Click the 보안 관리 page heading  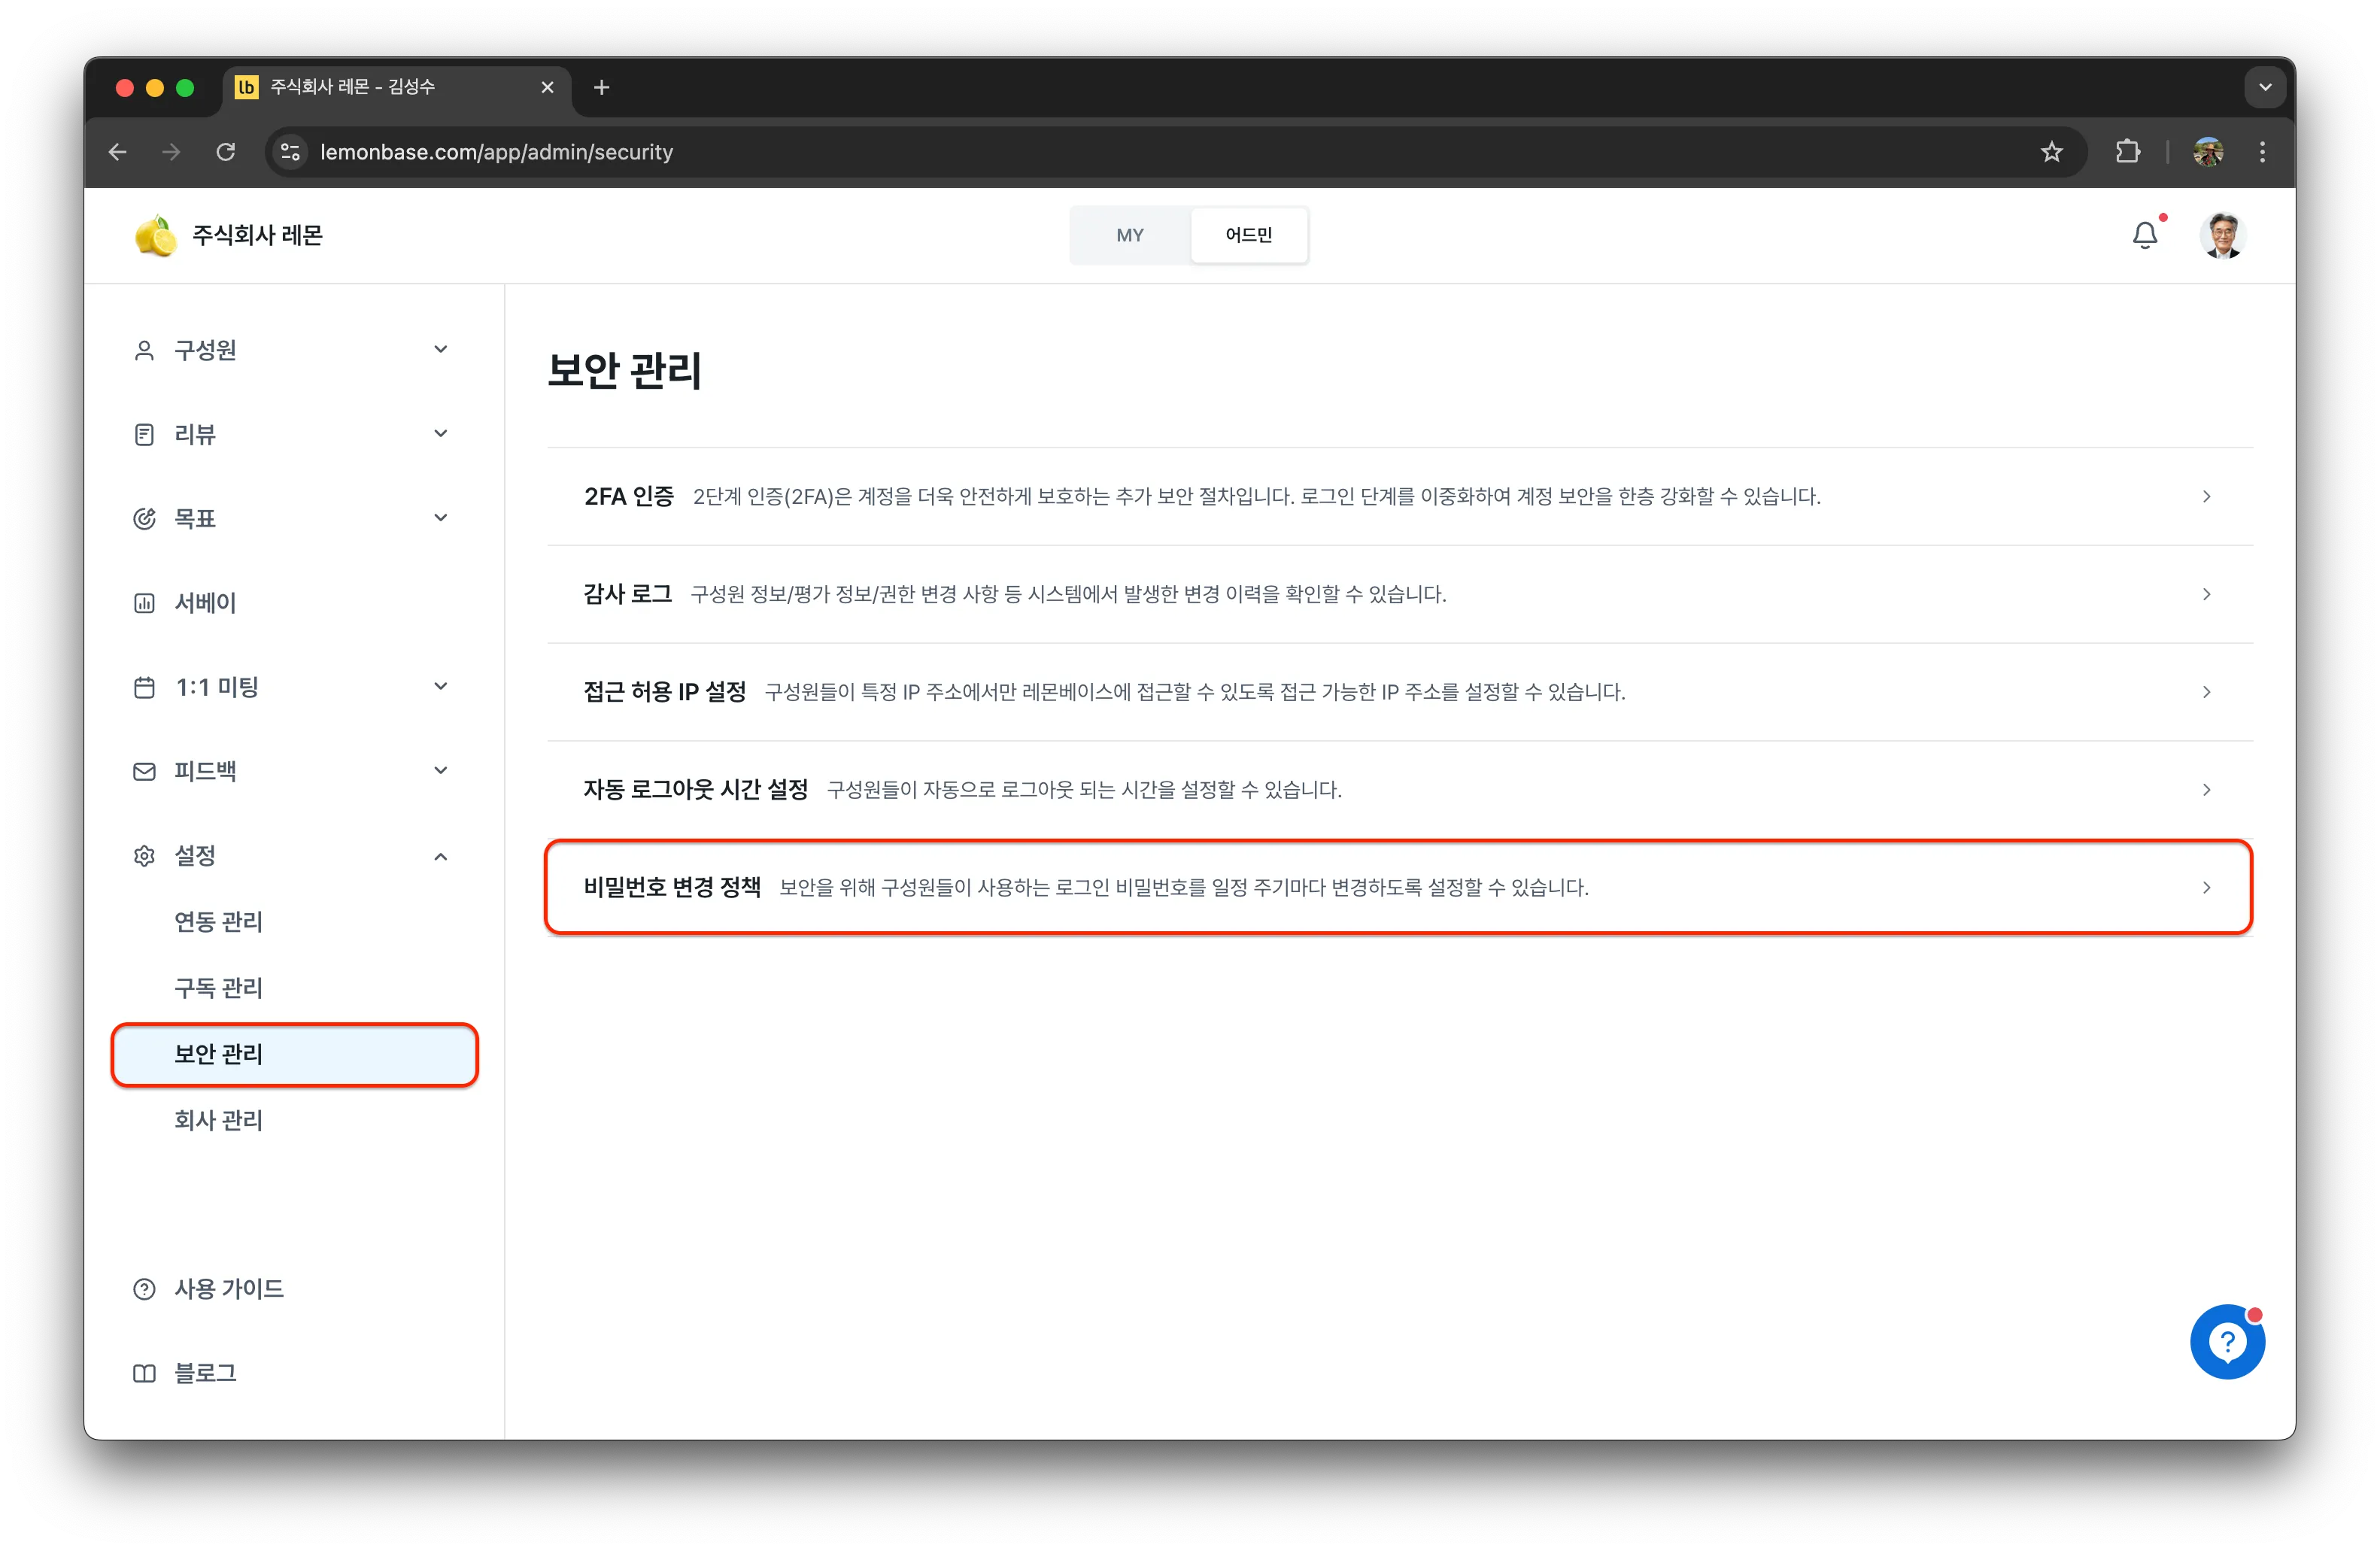pyautogui.click(x=625, y=371)
